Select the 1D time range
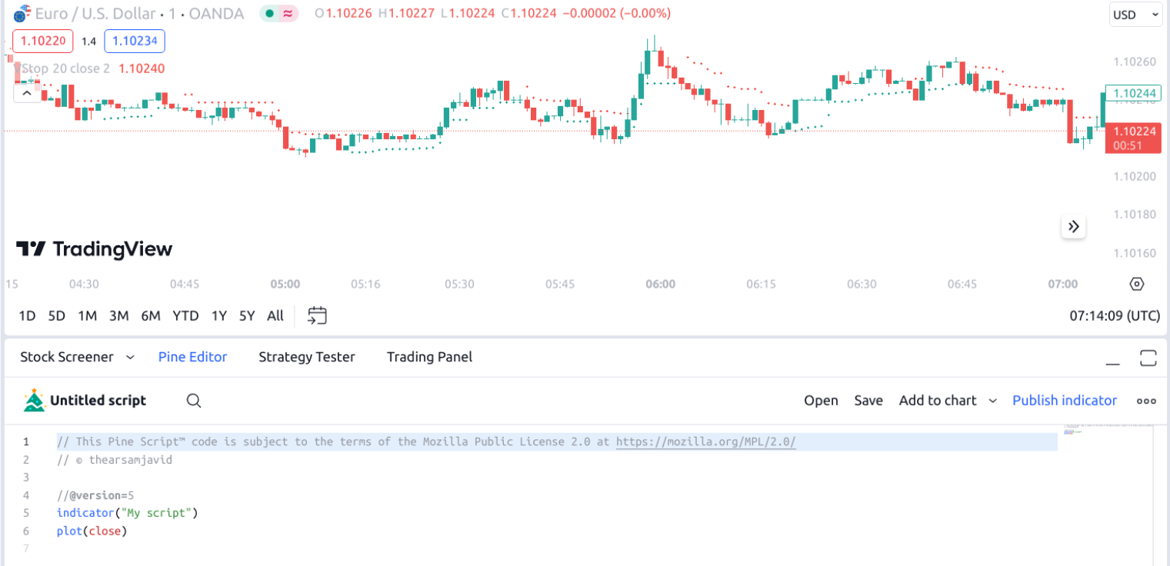 tap(27, 315)
